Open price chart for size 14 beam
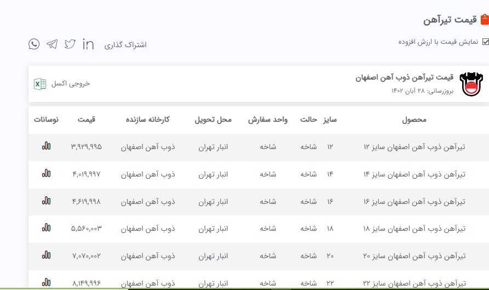Image resolution: width=489 pixels, height=290 pixels. (x=46, y=174)
